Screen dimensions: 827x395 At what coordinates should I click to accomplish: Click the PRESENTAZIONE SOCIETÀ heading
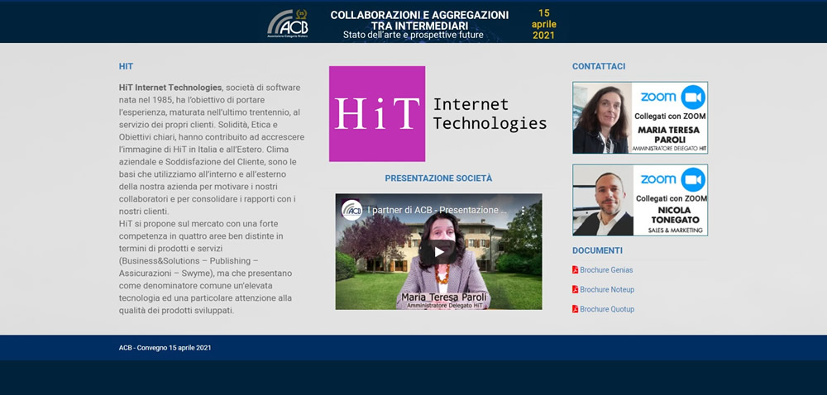pos(438,178)
